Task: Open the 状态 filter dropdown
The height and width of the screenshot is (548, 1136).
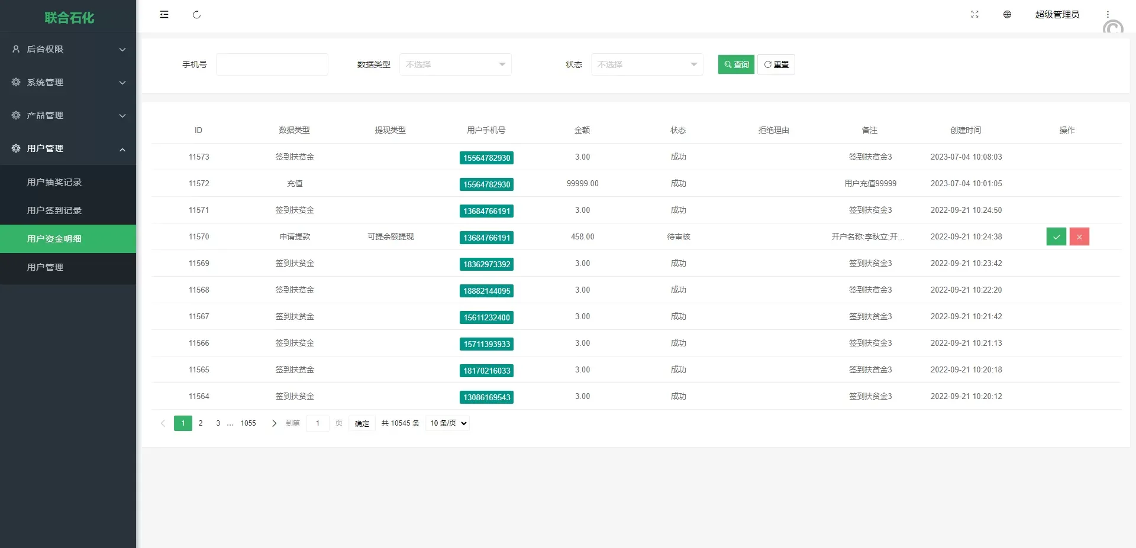Action: [647, 64]
